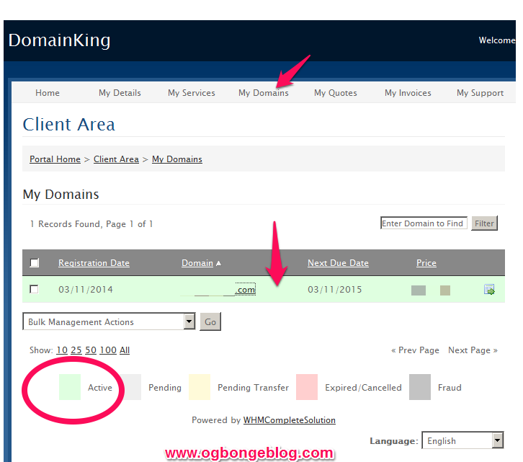Click Next Page pagination link

[473, 350]
